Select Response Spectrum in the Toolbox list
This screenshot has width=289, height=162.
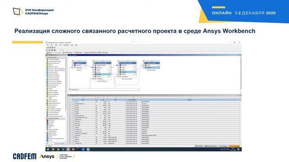click(54, 94)
